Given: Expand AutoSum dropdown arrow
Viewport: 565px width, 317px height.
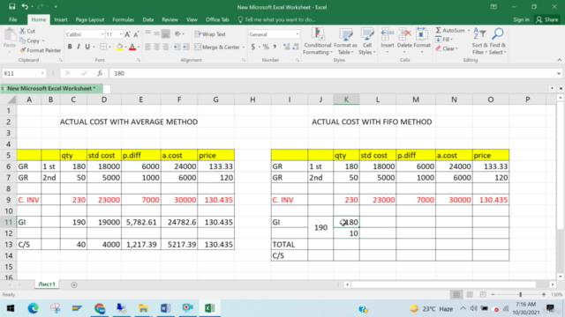Looking at the screenshot, I should [x=469, y=31].
